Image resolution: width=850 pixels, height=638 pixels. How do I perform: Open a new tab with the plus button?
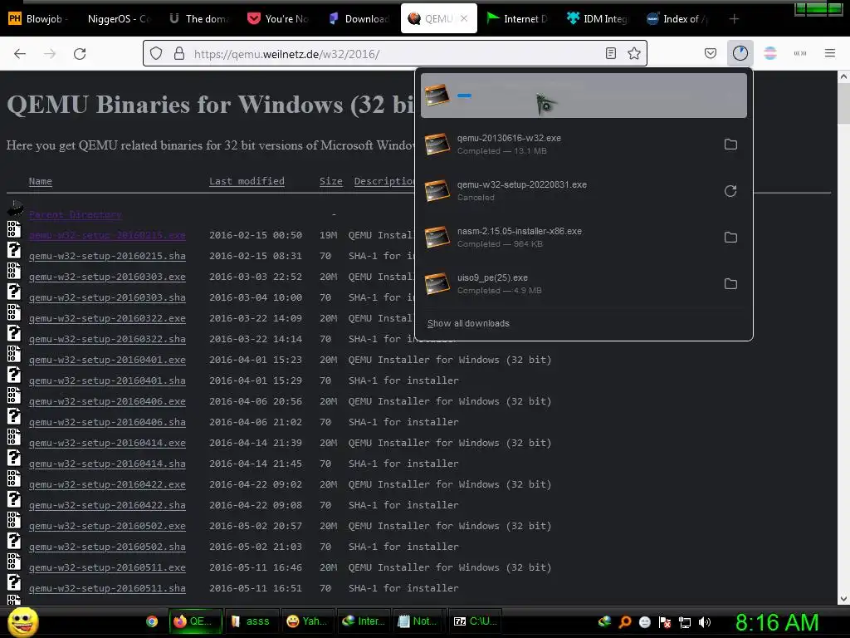coord(734,19)
